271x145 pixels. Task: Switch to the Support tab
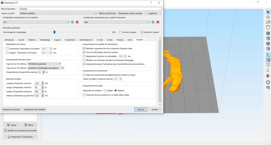(57, 40)
